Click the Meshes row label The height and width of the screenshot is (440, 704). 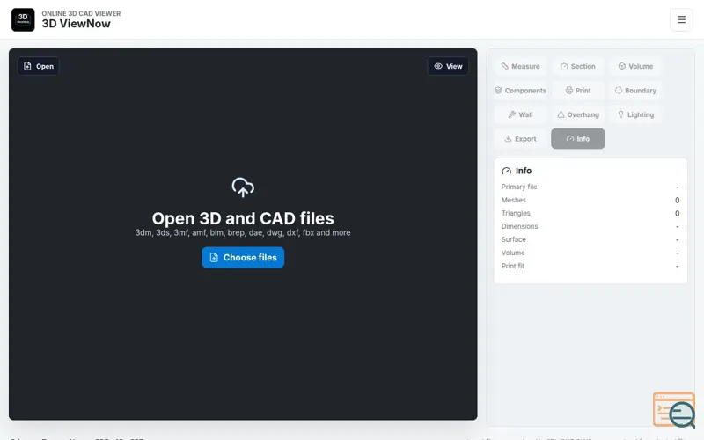click(514, 200)
